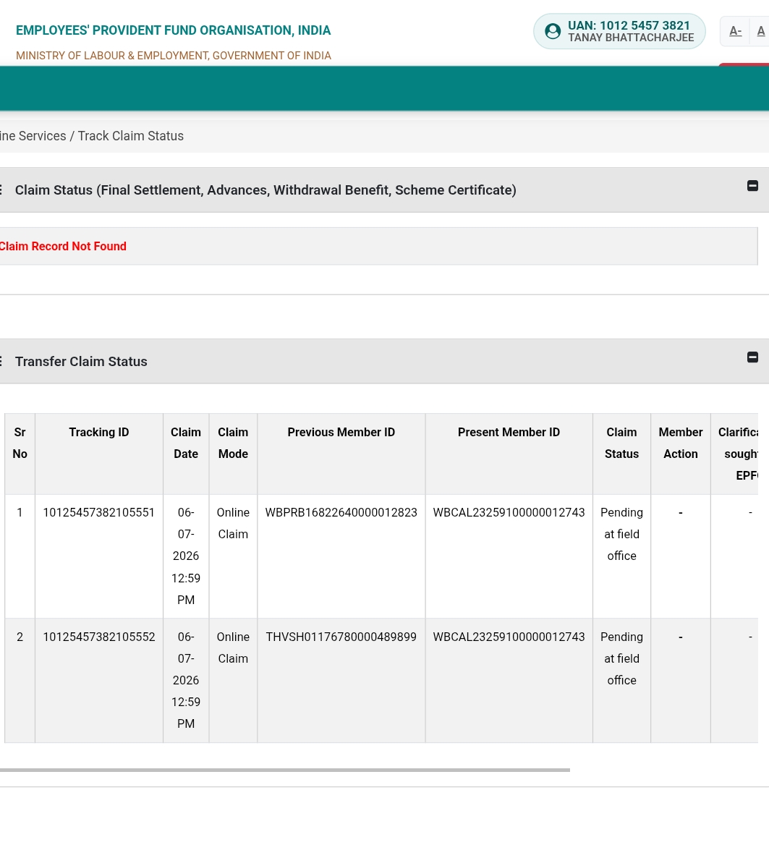
Task: Click 'Online Claim' mode in row 2
Action: 233,647
